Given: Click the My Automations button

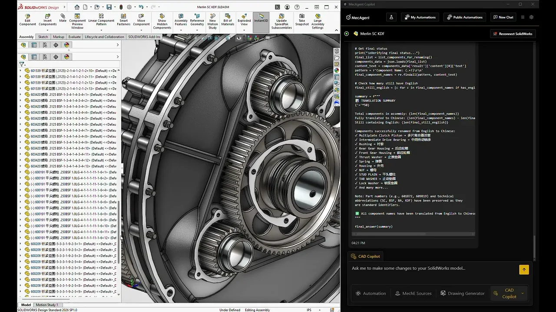Looking at the screenshot, I should tap(420, 17).
